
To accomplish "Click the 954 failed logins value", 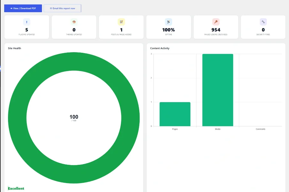I will point(216,30).
